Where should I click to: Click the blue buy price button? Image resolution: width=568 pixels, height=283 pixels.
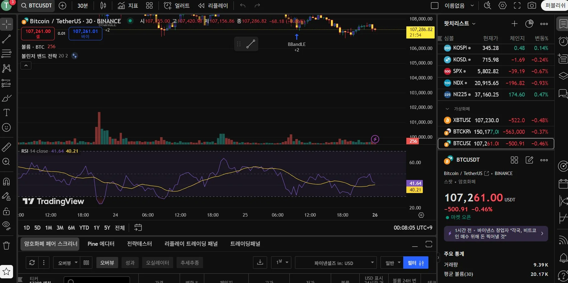point(85,34)
